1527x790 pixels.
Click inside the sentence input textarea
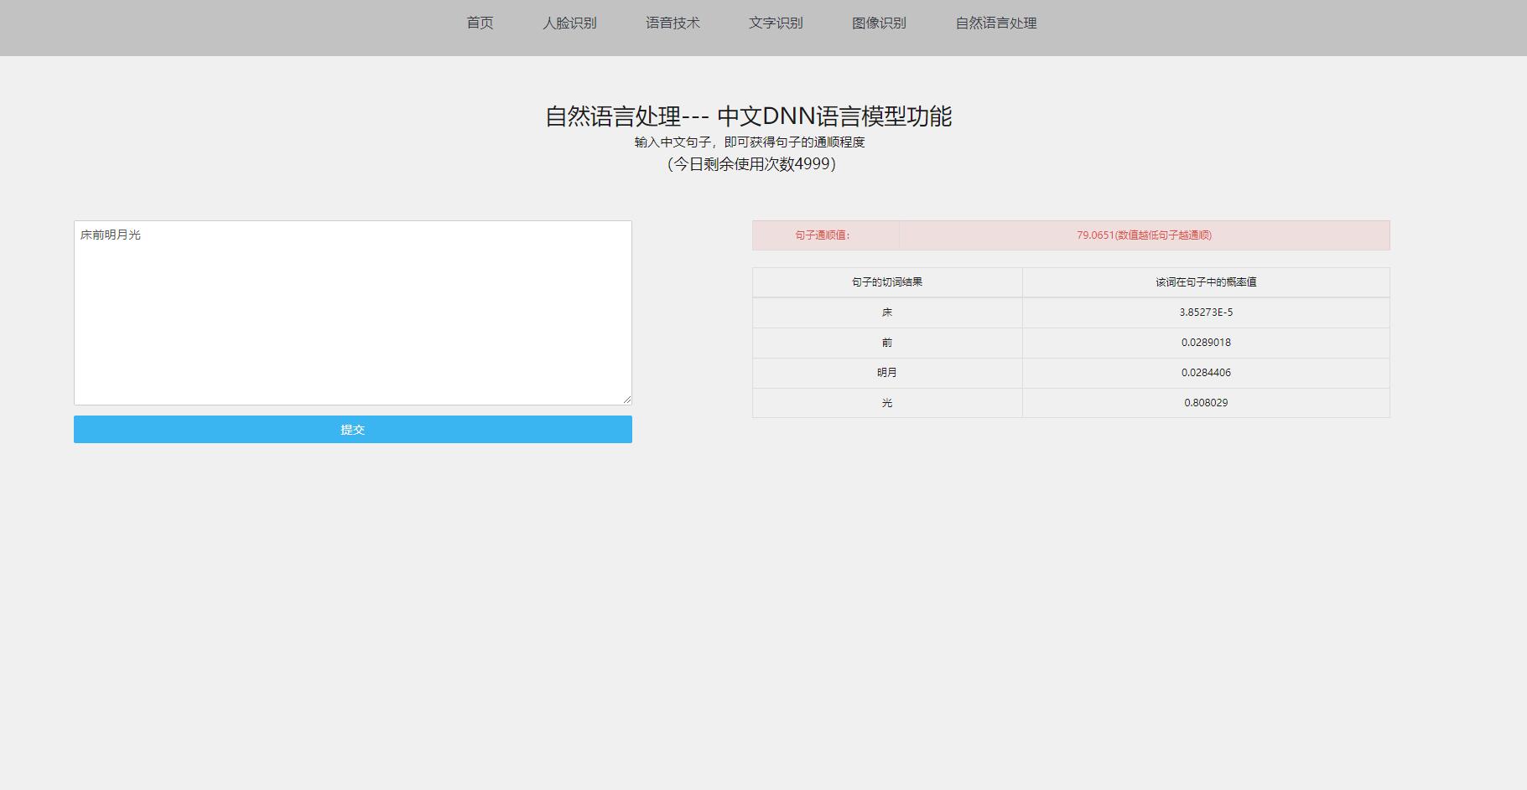click(x=352, y=310)
